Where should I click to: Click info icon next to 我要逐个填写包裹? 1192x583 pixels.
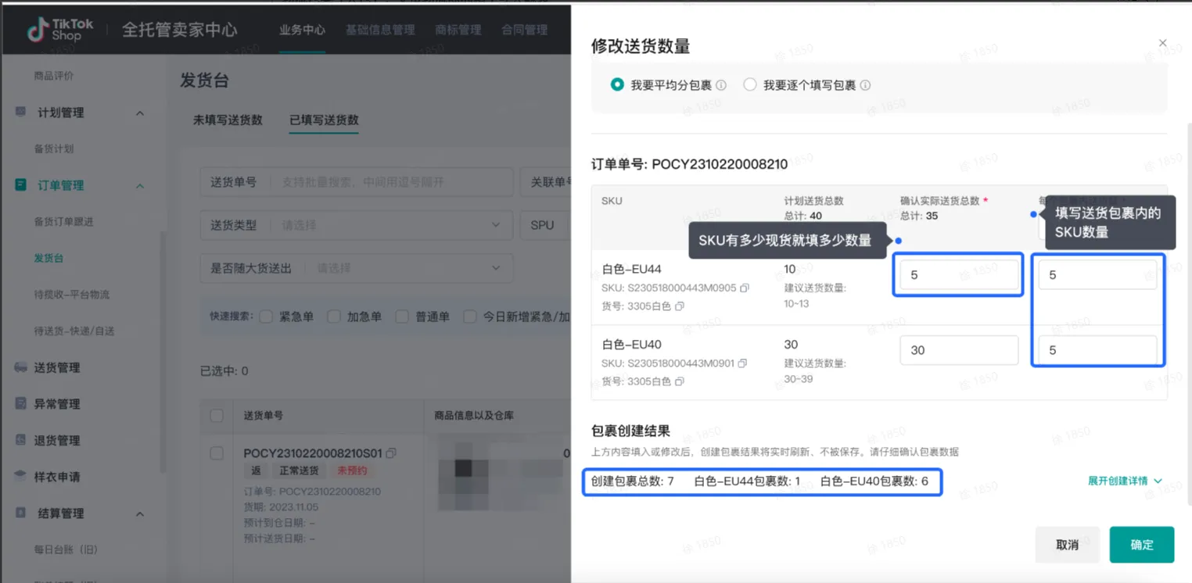pos(865,85)
